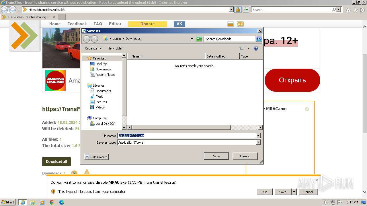The height and width of the screenshot is (206, 367).
Task: Click the Back arrow in Save As dialog
Action: [x=86, y=39]
